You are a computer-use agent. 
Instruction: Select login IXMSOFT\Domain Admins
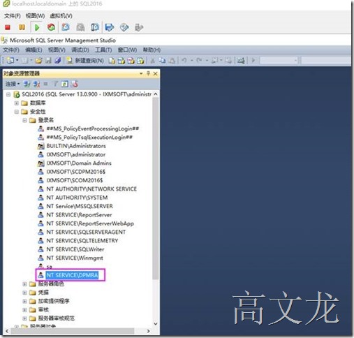(79, 163)
